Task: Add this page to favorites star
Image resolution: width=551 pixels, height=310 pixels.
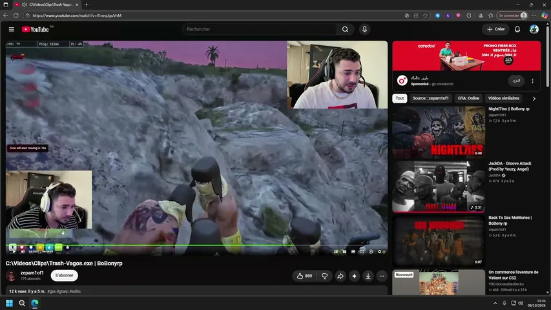Action: (x=425, y=15)
